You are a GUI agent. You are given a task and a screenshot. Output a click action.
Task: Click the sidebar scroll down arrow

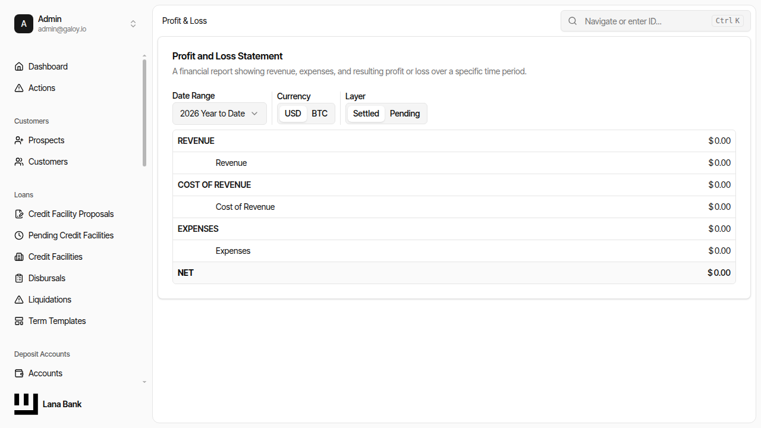(144, 382)
